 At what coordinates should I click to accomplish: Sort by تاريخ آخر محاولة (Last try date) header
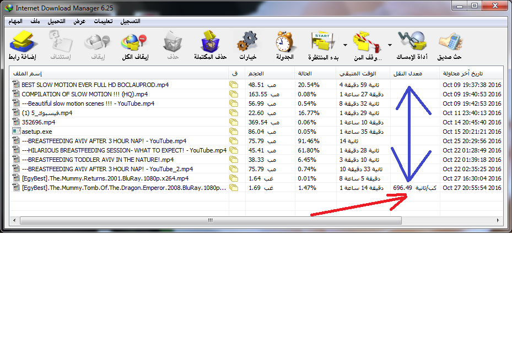coord(471,73)
